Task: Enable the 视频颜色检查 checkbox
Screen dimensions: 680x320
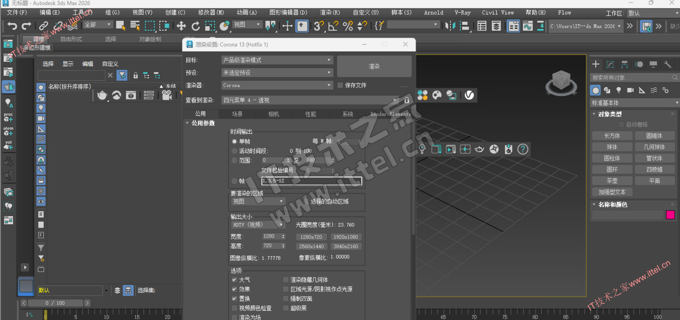Action: pos(234,308)
